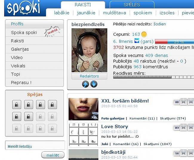Click the fourth faded lock in bottom row

click(x=53, y=128)
